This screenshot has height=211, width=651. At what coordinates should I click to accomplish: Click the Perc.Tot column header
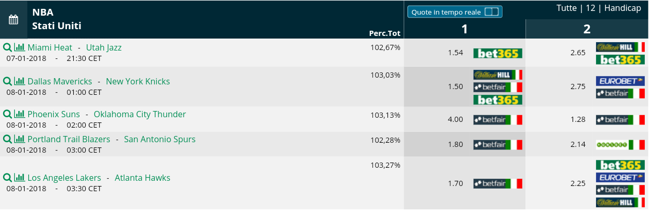[x=384, y=33]
